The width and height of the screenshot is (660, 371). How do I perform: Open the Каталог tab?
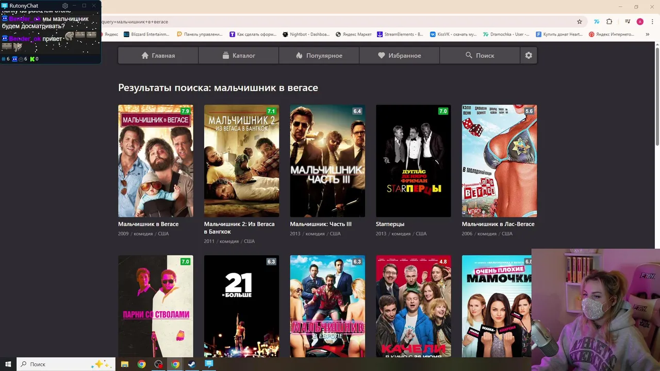(x=239, y=55)
